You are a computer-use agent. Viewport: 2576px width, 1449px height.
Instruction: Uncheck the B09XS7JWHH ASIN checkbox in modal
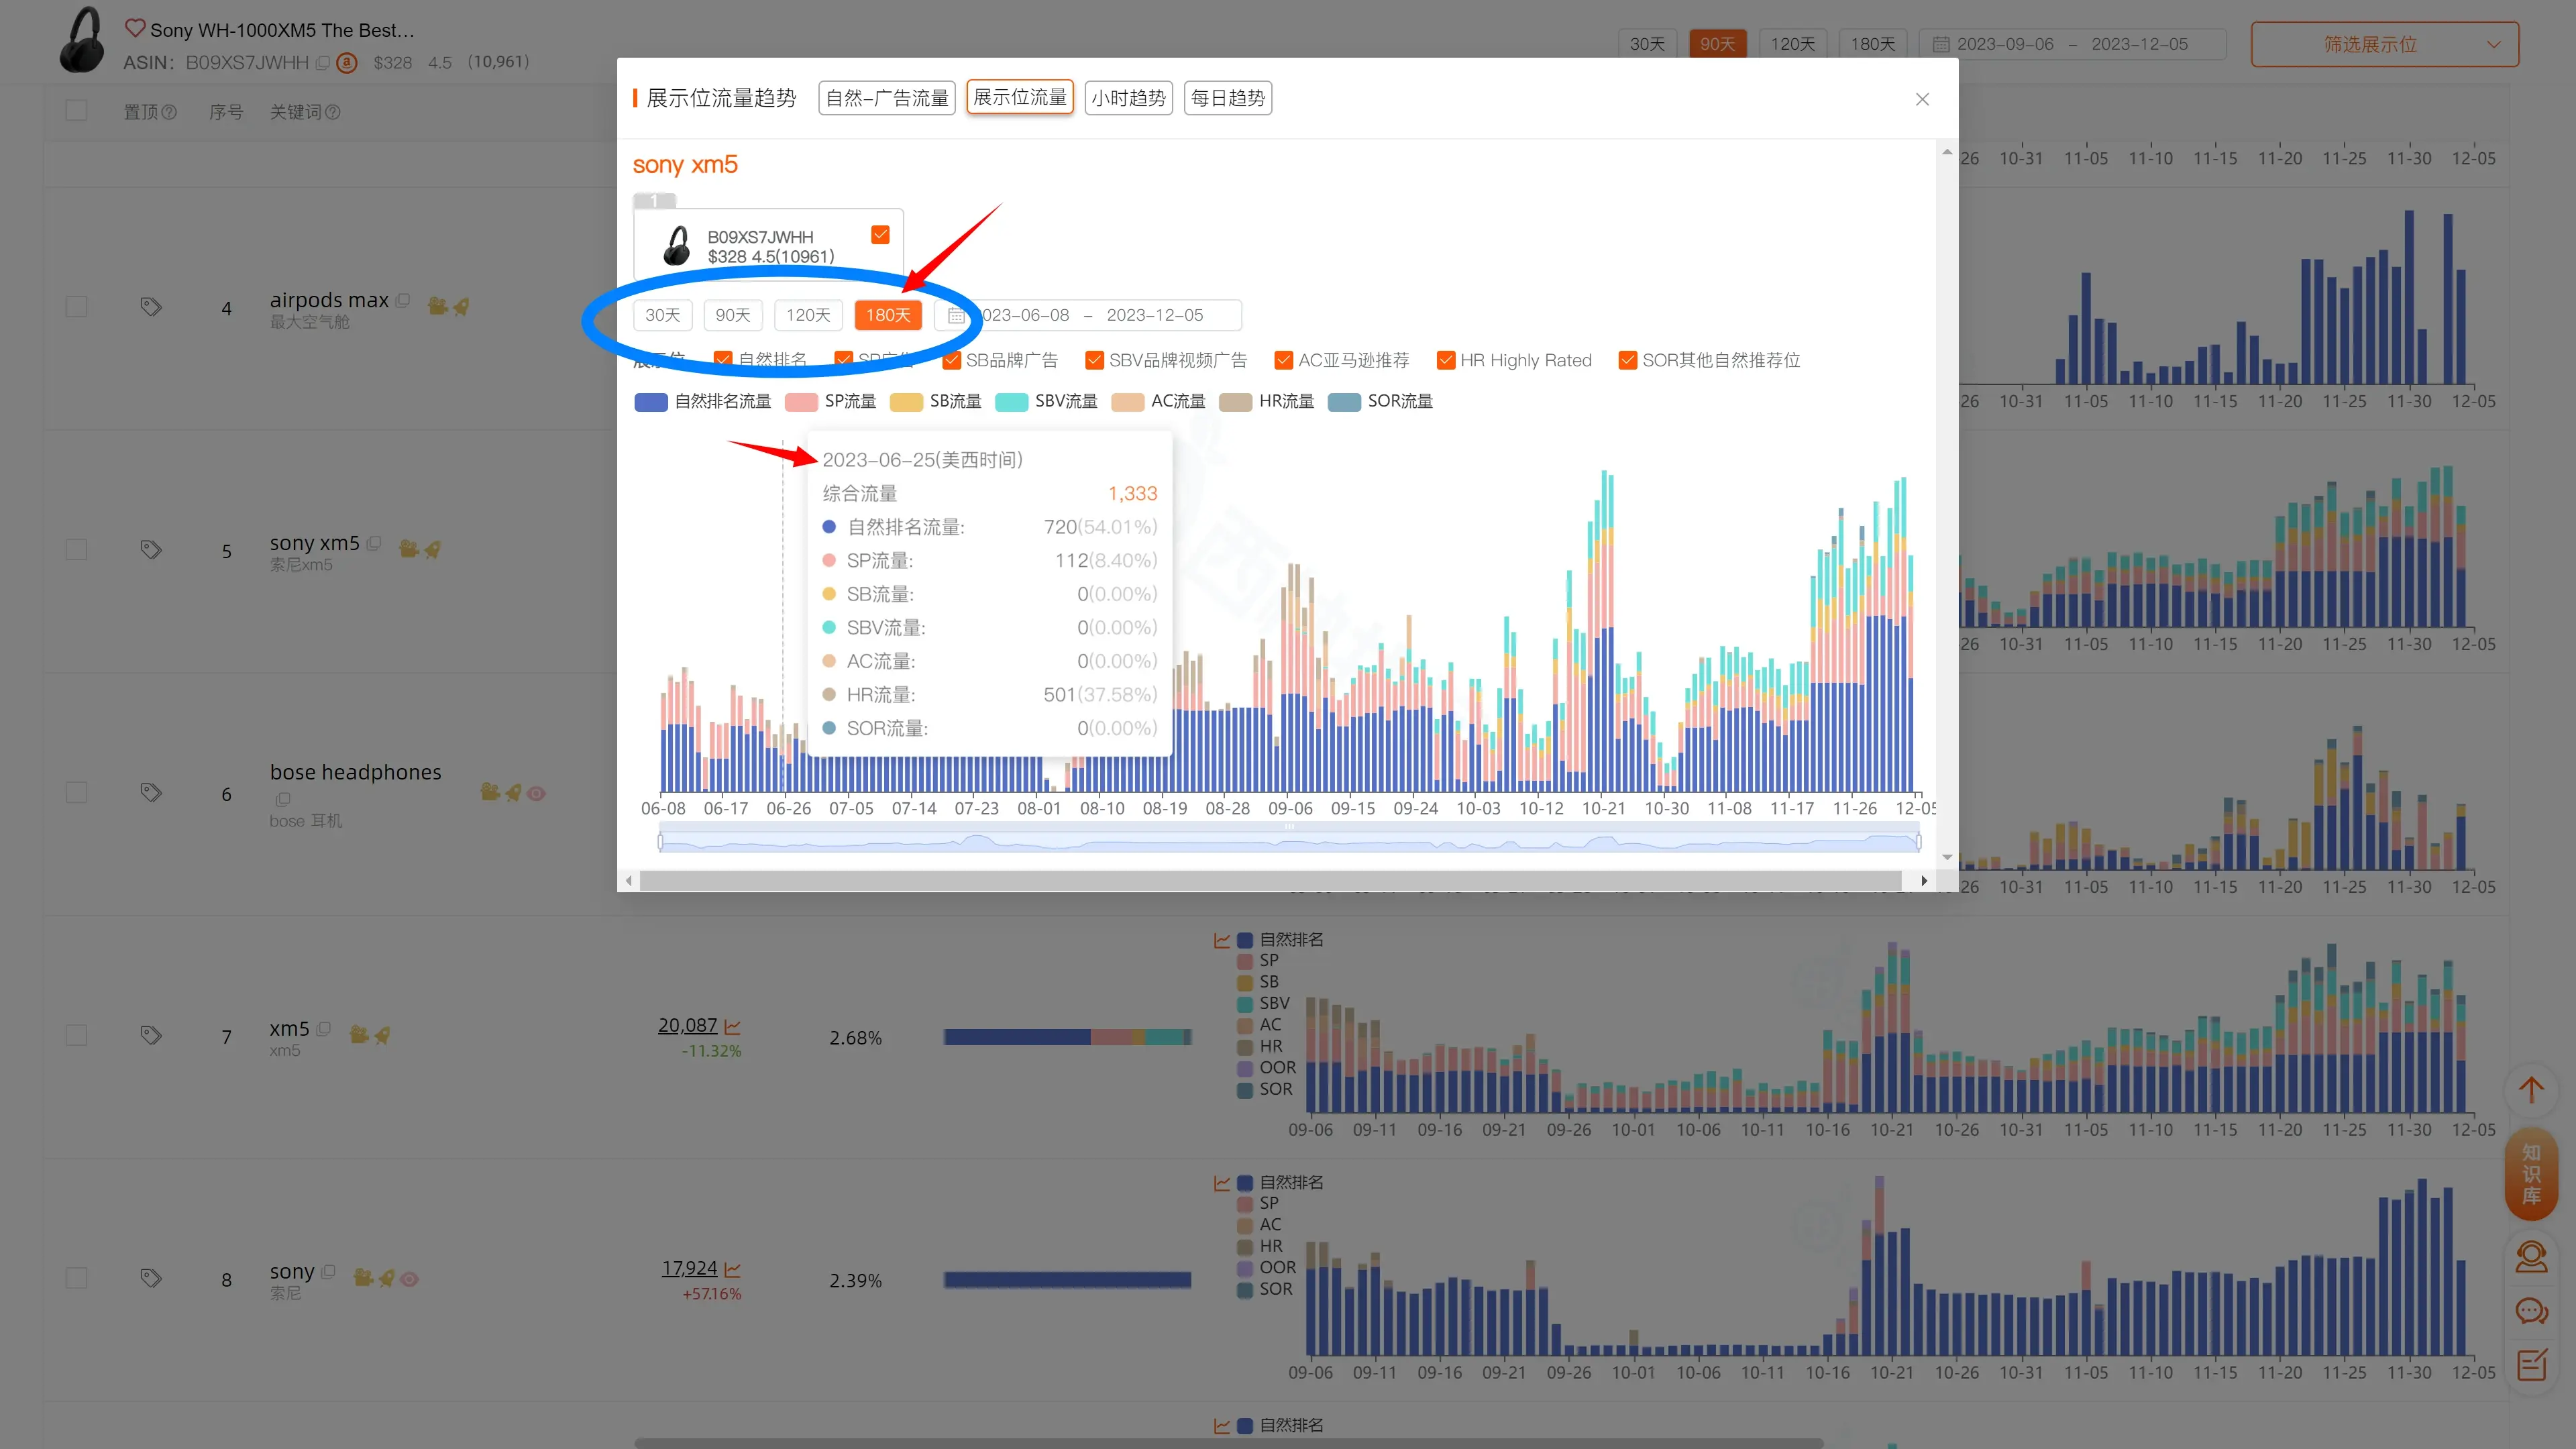click(880, 234)
